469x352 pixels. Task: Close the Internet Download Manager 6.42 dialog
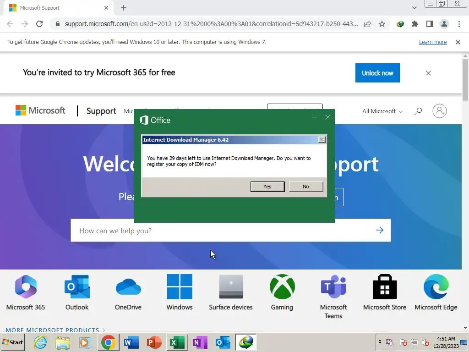click(x=322, y=139)
